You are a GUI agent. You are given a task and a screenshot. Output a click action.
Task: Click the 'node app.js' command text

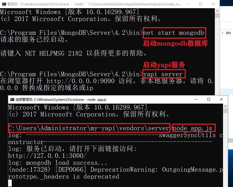tap(193, 128)
